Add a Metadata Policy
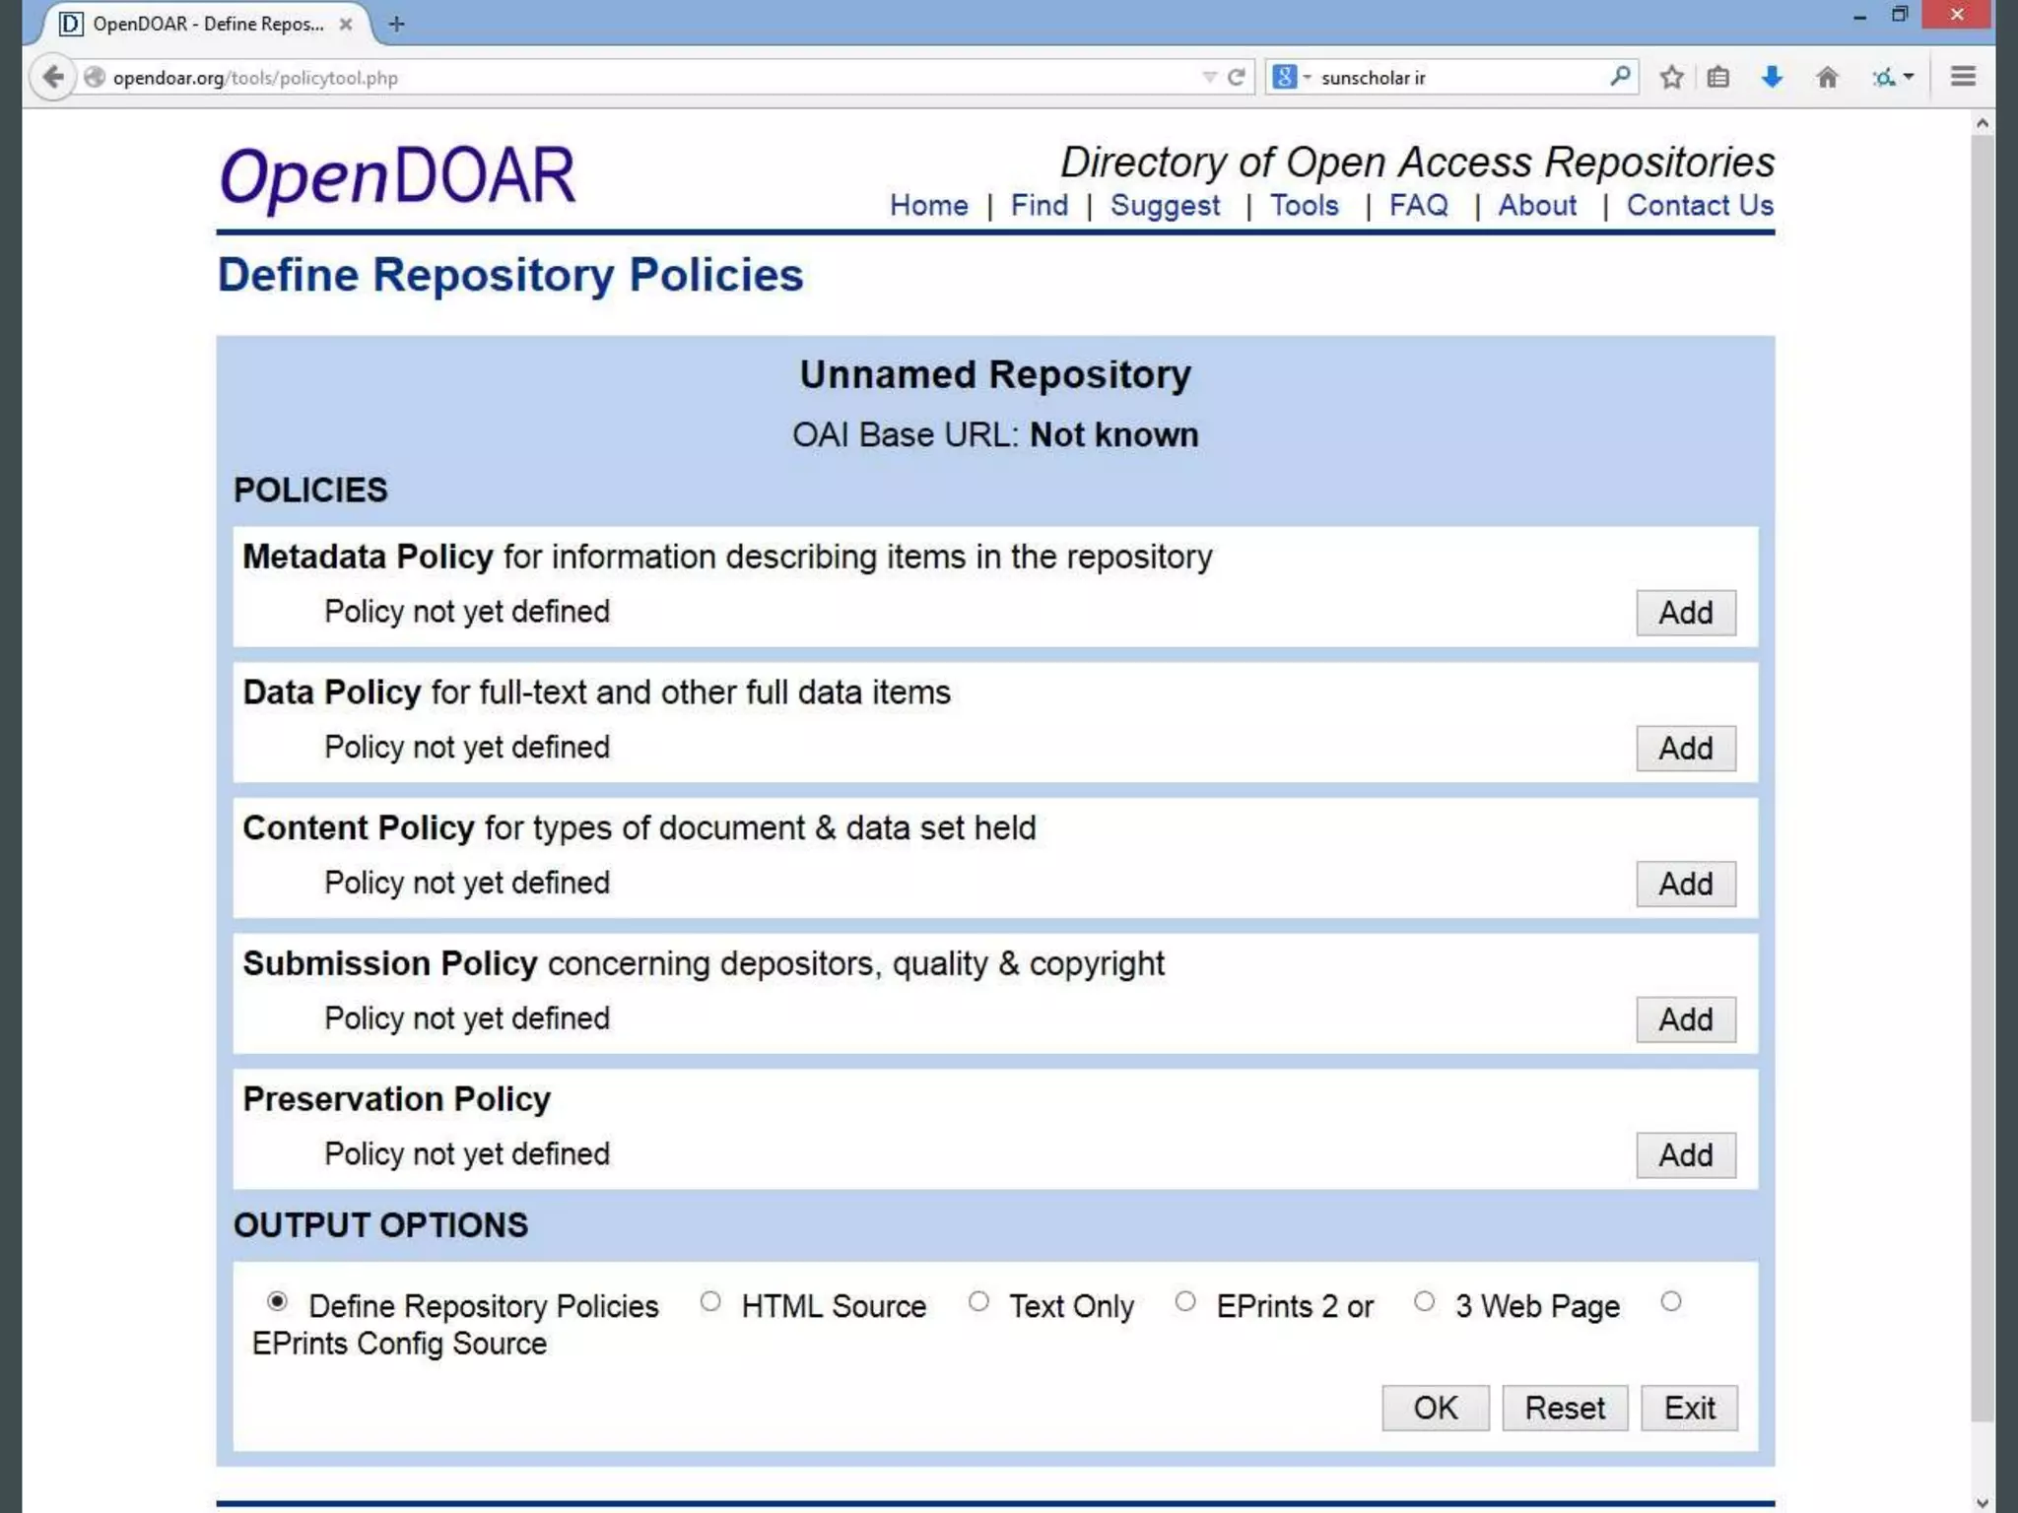The height and width of the screenshot is (1513, 2018). tap(1685, 613)
